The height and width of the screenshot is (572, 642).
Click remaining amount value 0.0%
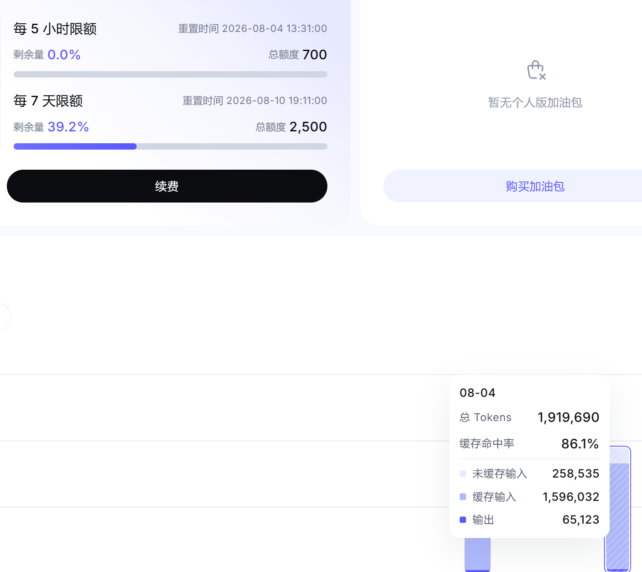pyautogui.click(x=64, y=55)
